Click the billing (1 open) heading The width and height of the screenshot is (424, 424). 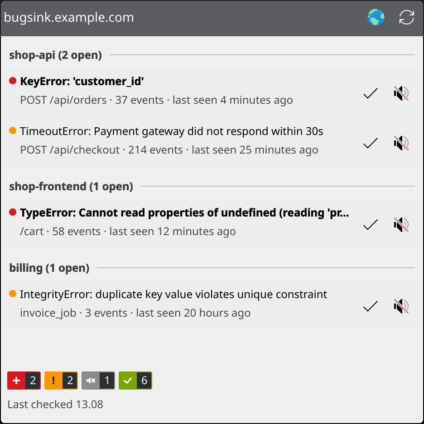[49, 268]
